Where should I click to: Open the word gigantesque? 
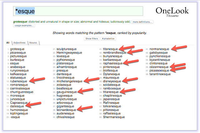[65, 106]
